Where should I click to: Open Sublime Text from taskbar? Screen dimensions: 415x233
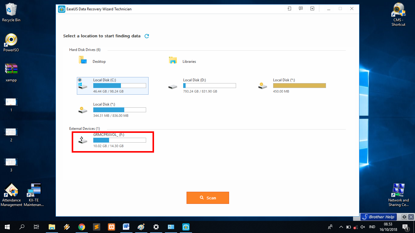pyautogui.click(x=96, y=227)
